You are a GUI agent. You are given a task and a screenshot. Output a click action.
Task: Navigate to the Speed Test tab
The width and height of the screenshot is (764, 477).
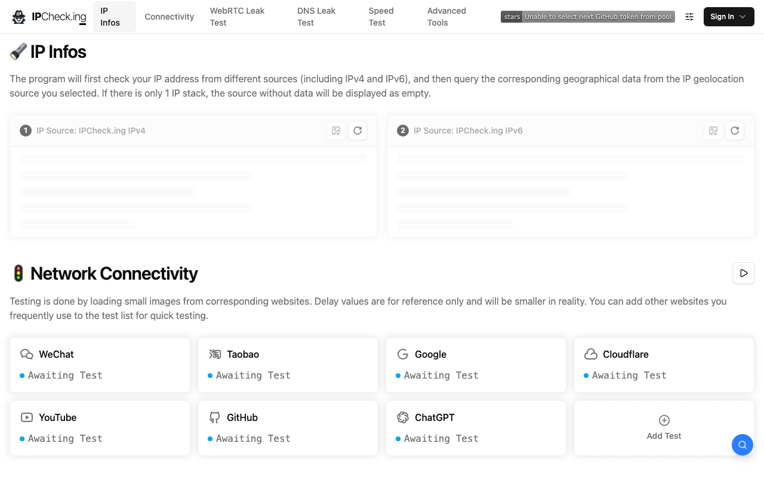(x=390, y=17)
